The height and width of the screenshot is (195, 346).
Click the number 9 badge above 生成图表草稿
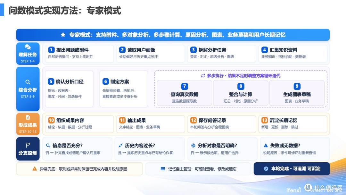(x=297, y=86)
